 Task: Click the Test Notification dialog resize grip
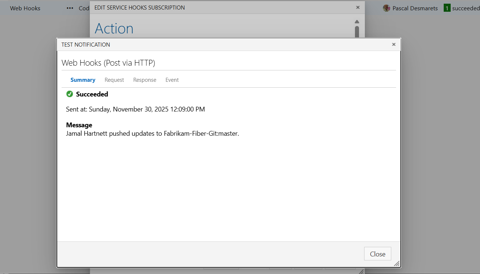point(396,263)
